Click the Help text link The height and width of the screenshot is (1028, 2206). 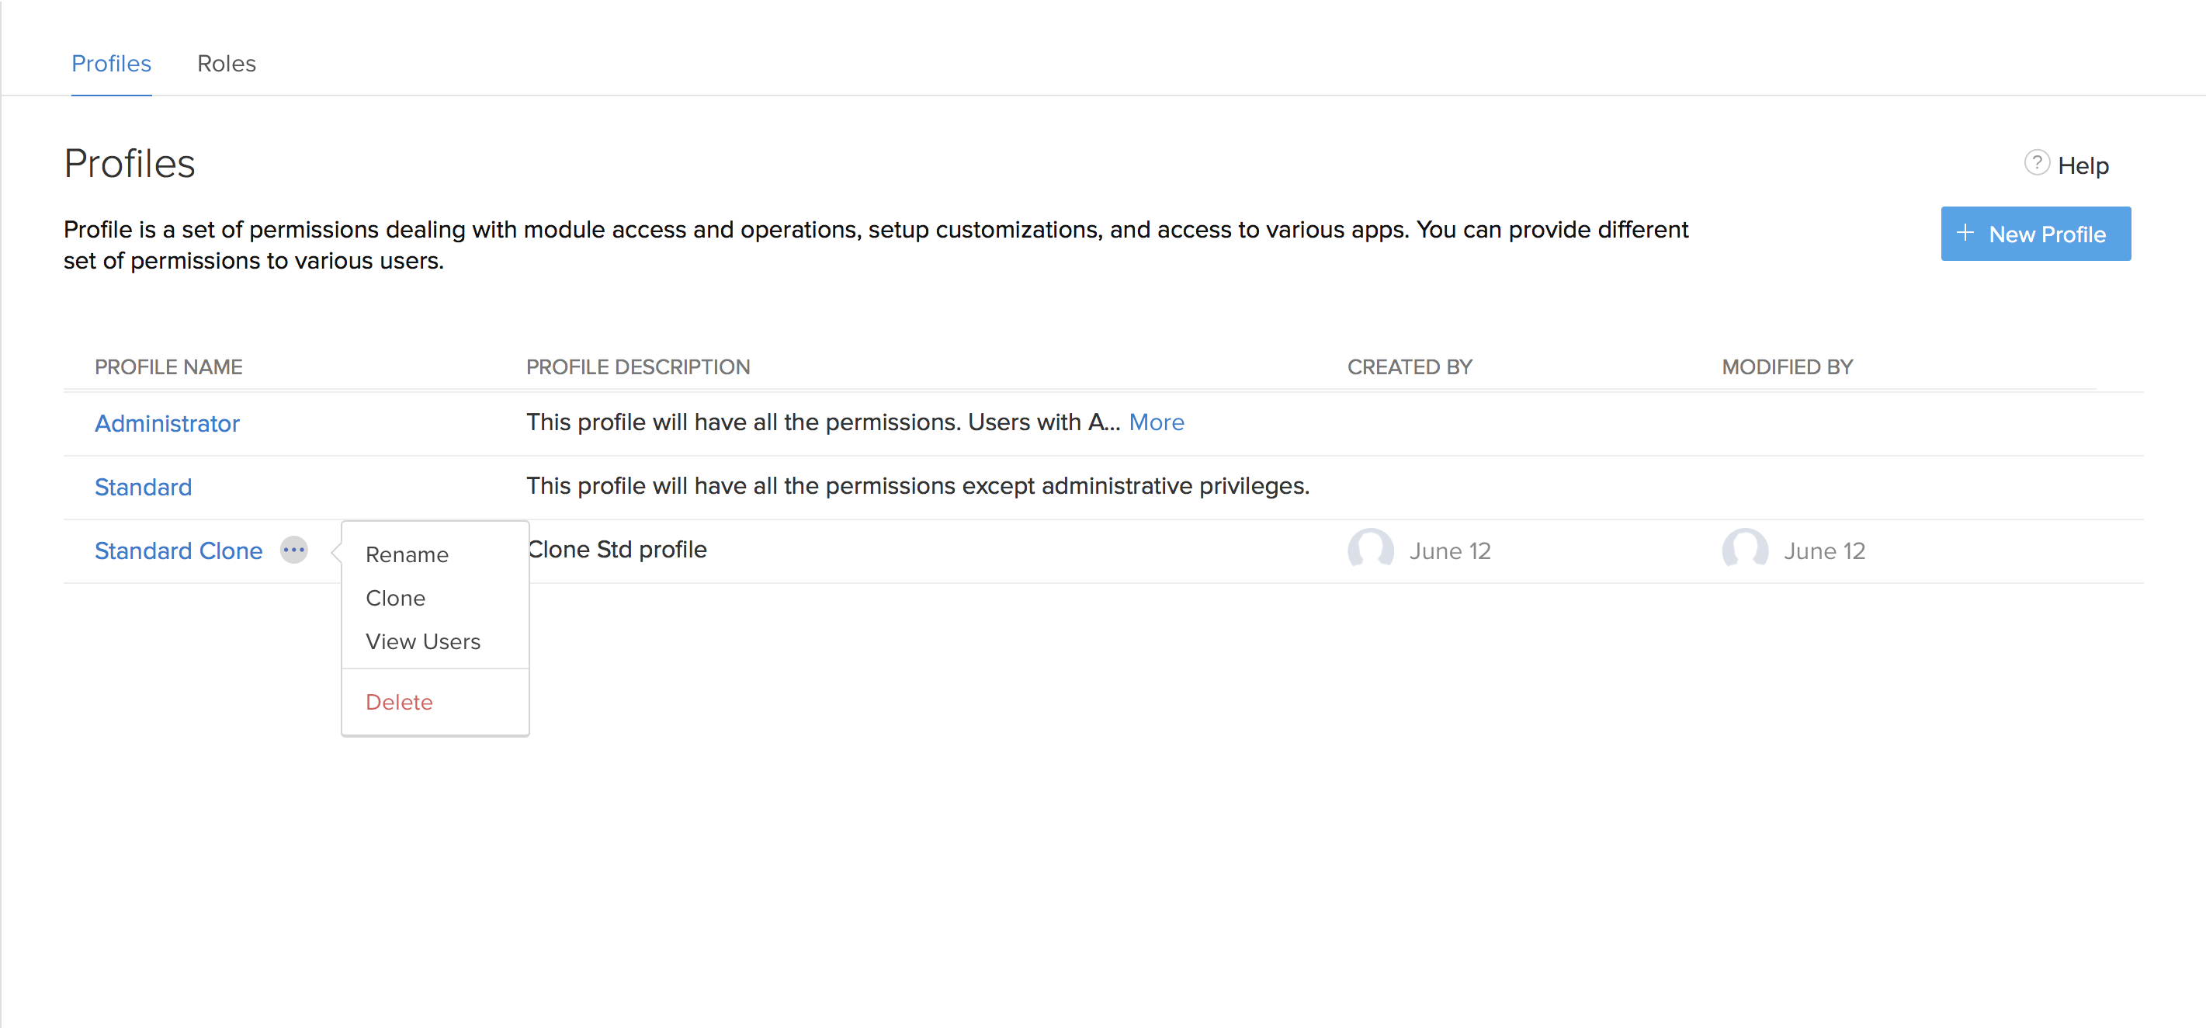2083,165
